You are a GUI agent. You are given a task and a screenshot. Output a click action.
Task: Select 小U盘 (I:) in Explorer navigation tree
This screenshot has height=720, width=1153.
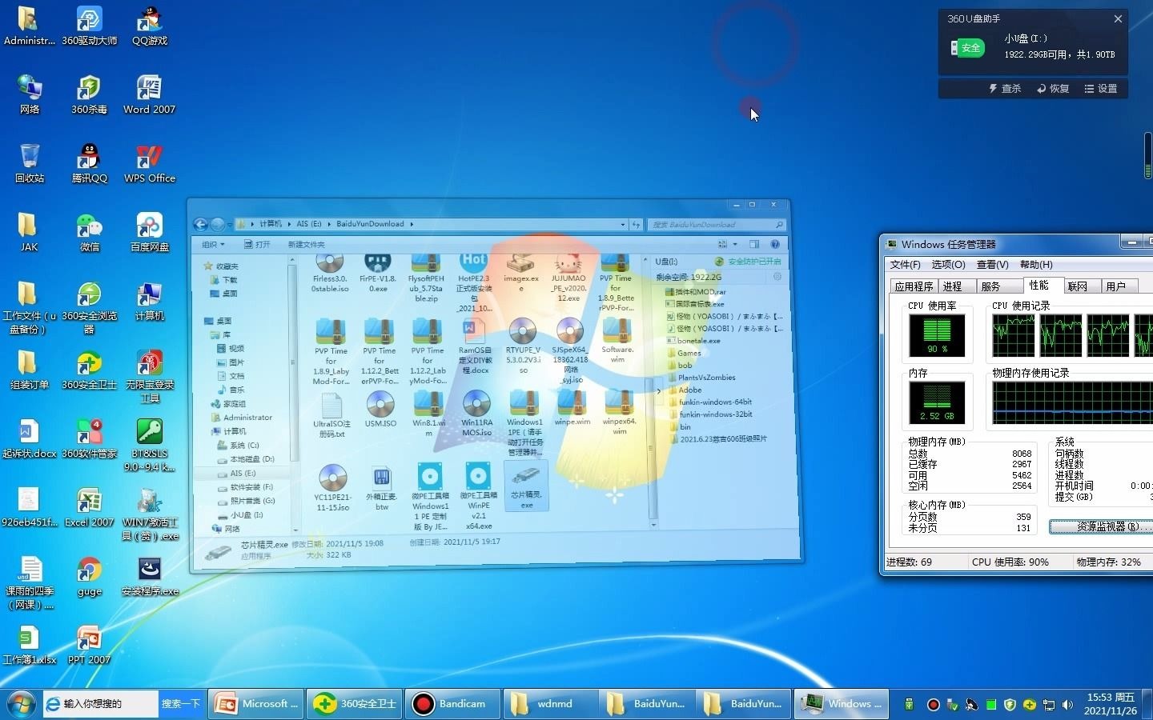(240, 514)
